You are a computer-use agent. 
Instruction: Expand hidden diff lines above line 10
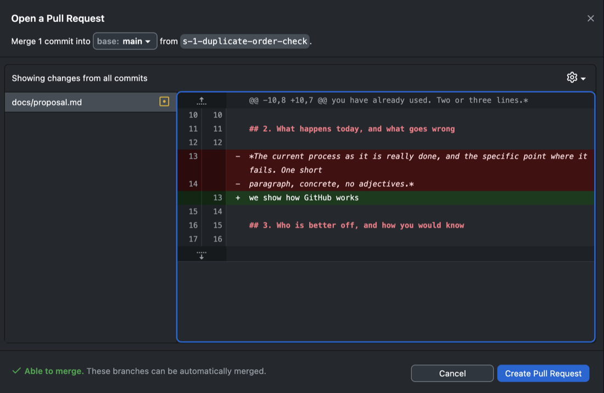[x=202, y=101]
